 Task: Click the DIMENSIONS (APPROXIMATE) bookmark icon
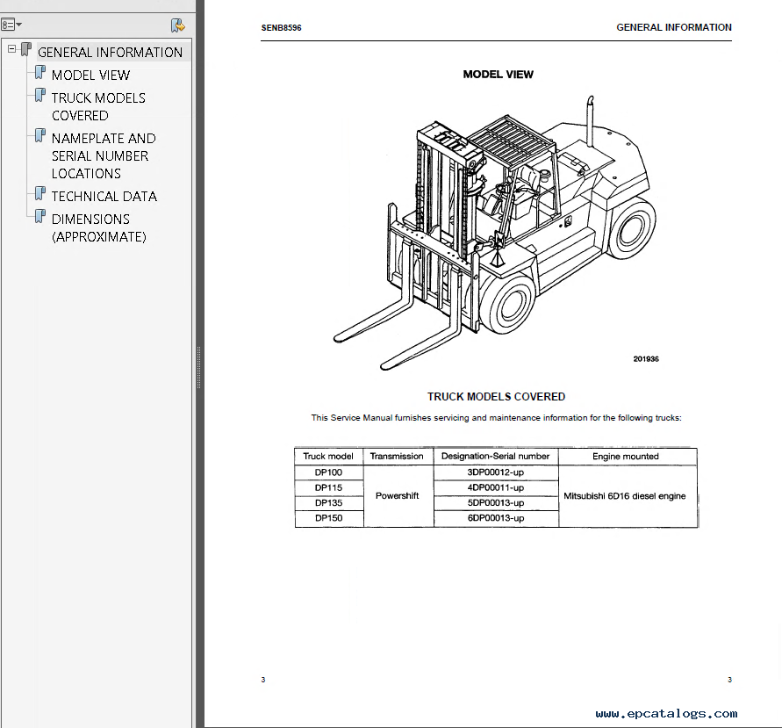[x=40, y=217]
